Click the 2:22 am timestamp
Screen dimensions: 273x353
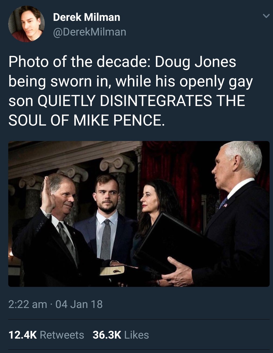[x=28, y=304]
